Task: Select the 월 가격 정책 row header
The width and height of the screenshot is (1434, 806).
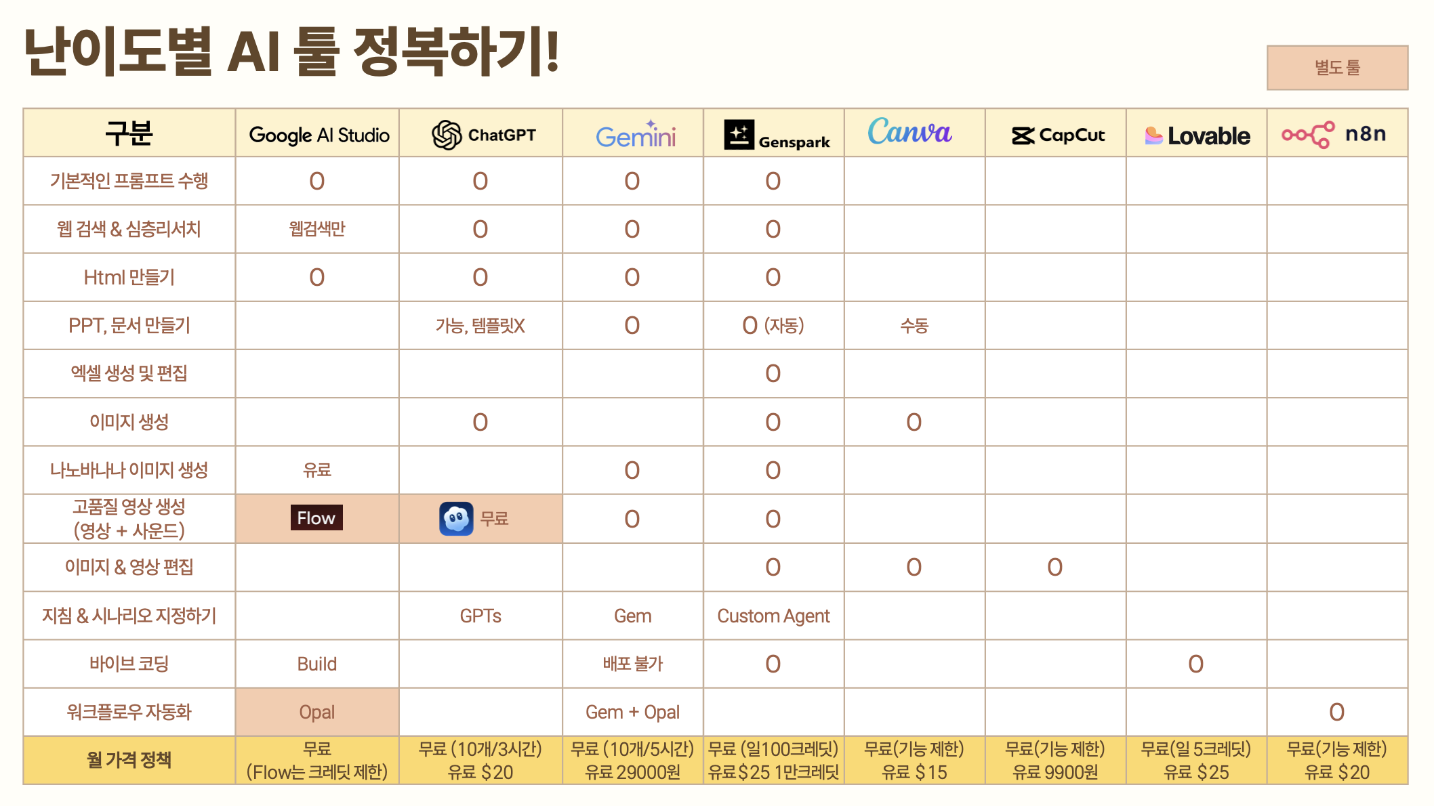Action: tap(129, 760)
